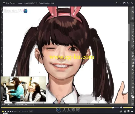The width and height of the screenshot is (135, 114).
Task: Swap foreground and background colors
Action: [x=134, y=93]
